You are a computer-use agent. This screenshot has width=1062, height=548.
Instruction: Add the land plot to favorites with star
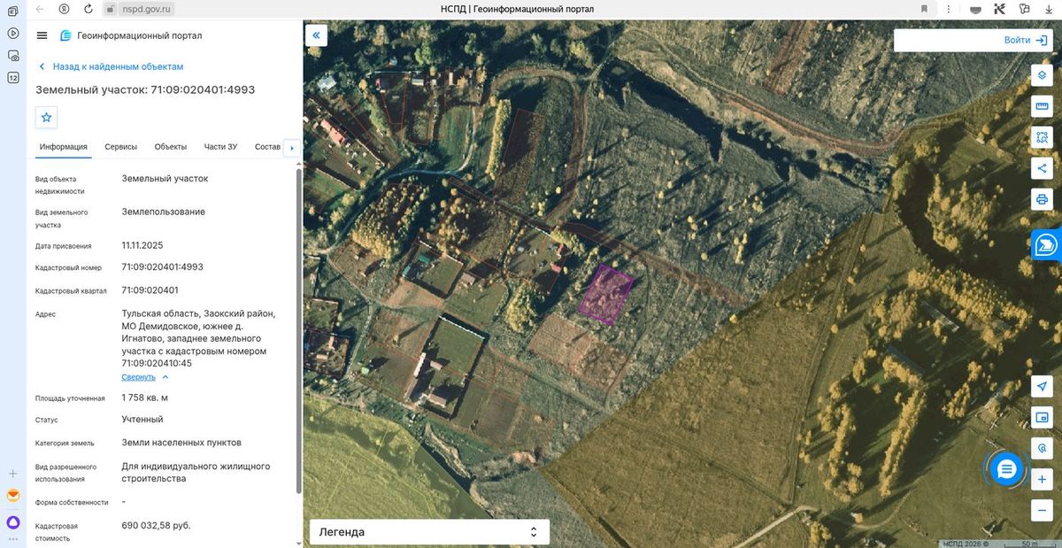(47, 117)
